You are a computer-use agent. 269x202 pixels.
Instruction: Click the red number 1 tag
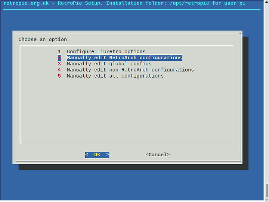(x=59, y=52)
